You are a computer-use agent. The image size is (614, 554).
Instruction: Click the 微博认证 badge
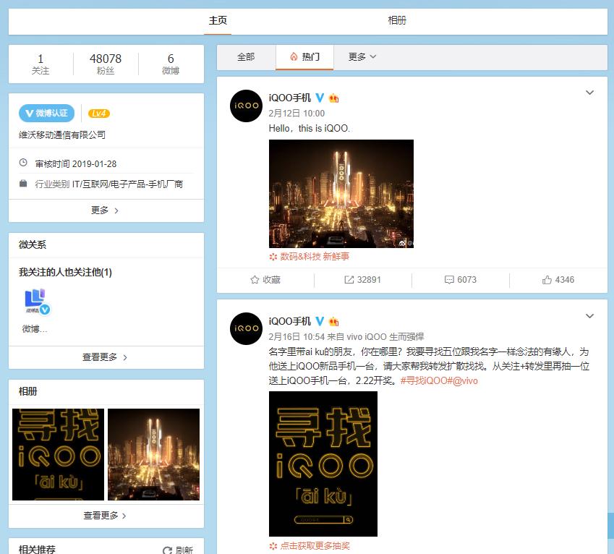46,113
